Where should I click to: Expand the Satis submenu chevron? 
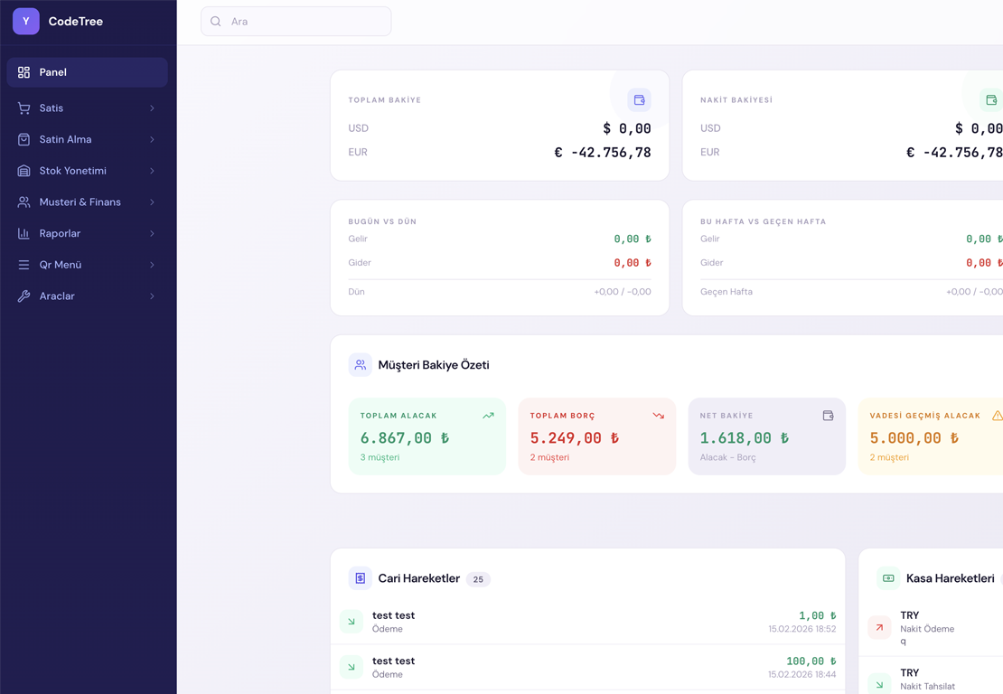152,108
